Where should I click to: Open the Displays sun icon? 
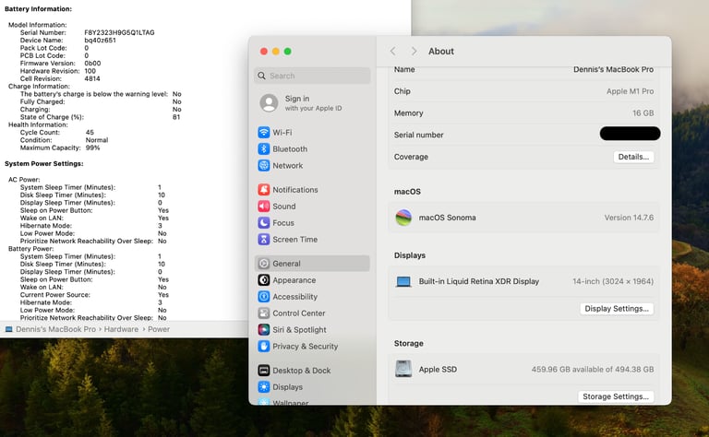click(264, 387)
